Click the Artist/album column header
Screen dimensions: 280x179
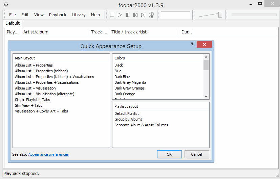(x=55, y=32)
